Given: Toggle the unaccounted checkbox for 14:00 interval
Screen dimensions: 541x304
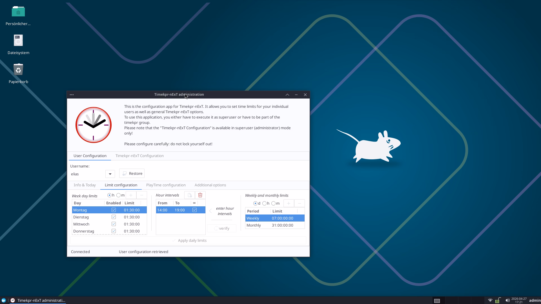Looking at the screenshot, I should tap(194, 210).
